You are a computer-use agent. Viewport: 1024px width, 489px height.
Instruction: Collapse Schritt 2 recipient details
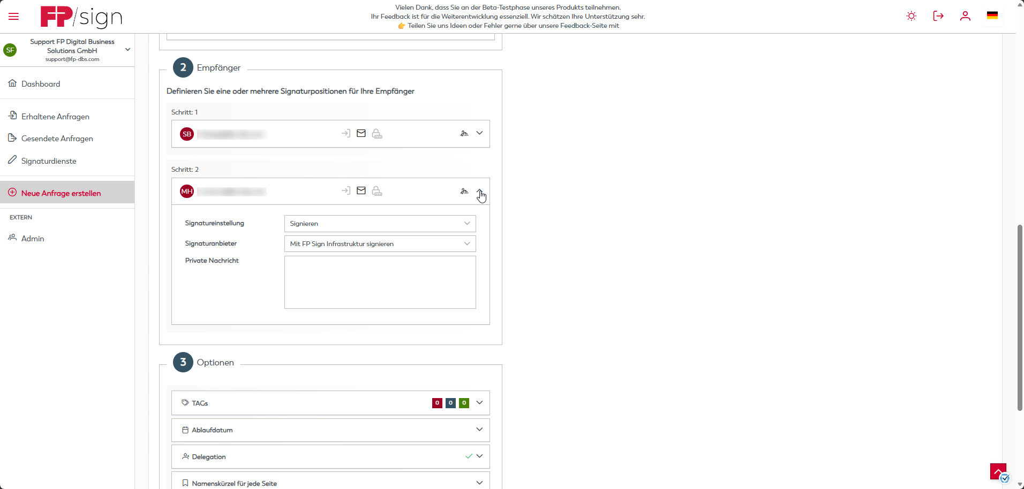click(x=479, y=192)
